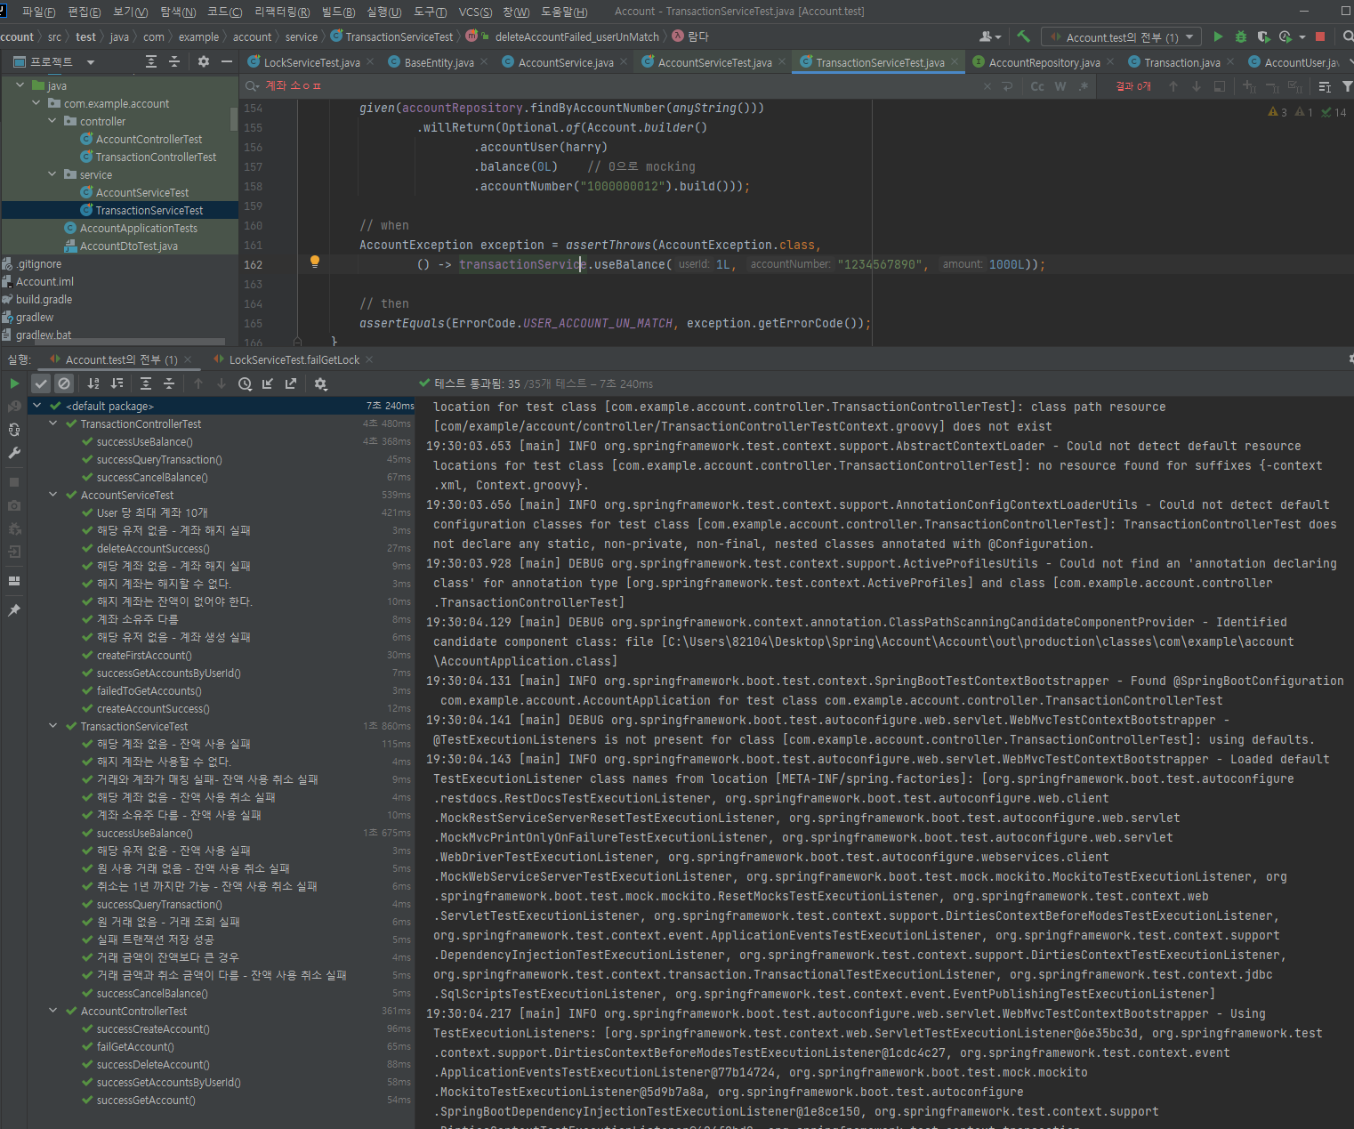Open the Account.test run configuration dropdown

1122,36
